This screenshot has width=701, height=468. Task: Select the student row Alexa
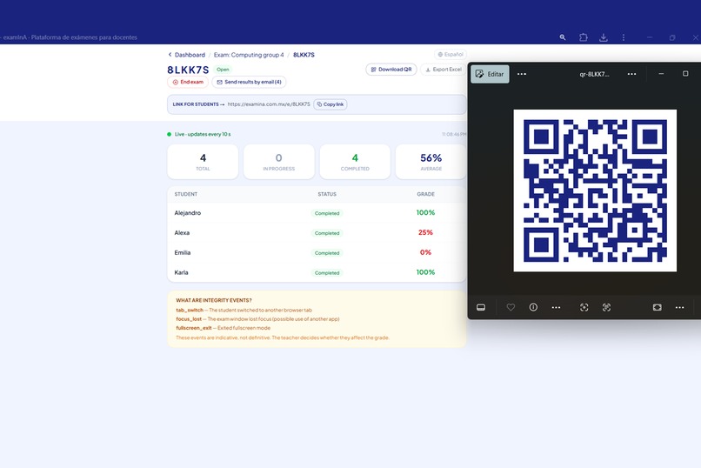tap(317, 232)
